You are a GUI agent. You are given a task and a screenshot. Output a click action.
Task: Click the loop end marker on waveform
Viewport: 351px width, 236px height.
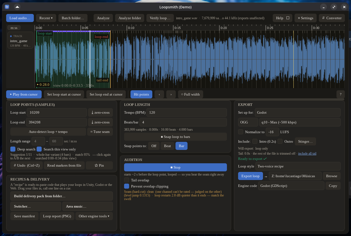pos(101,37)
